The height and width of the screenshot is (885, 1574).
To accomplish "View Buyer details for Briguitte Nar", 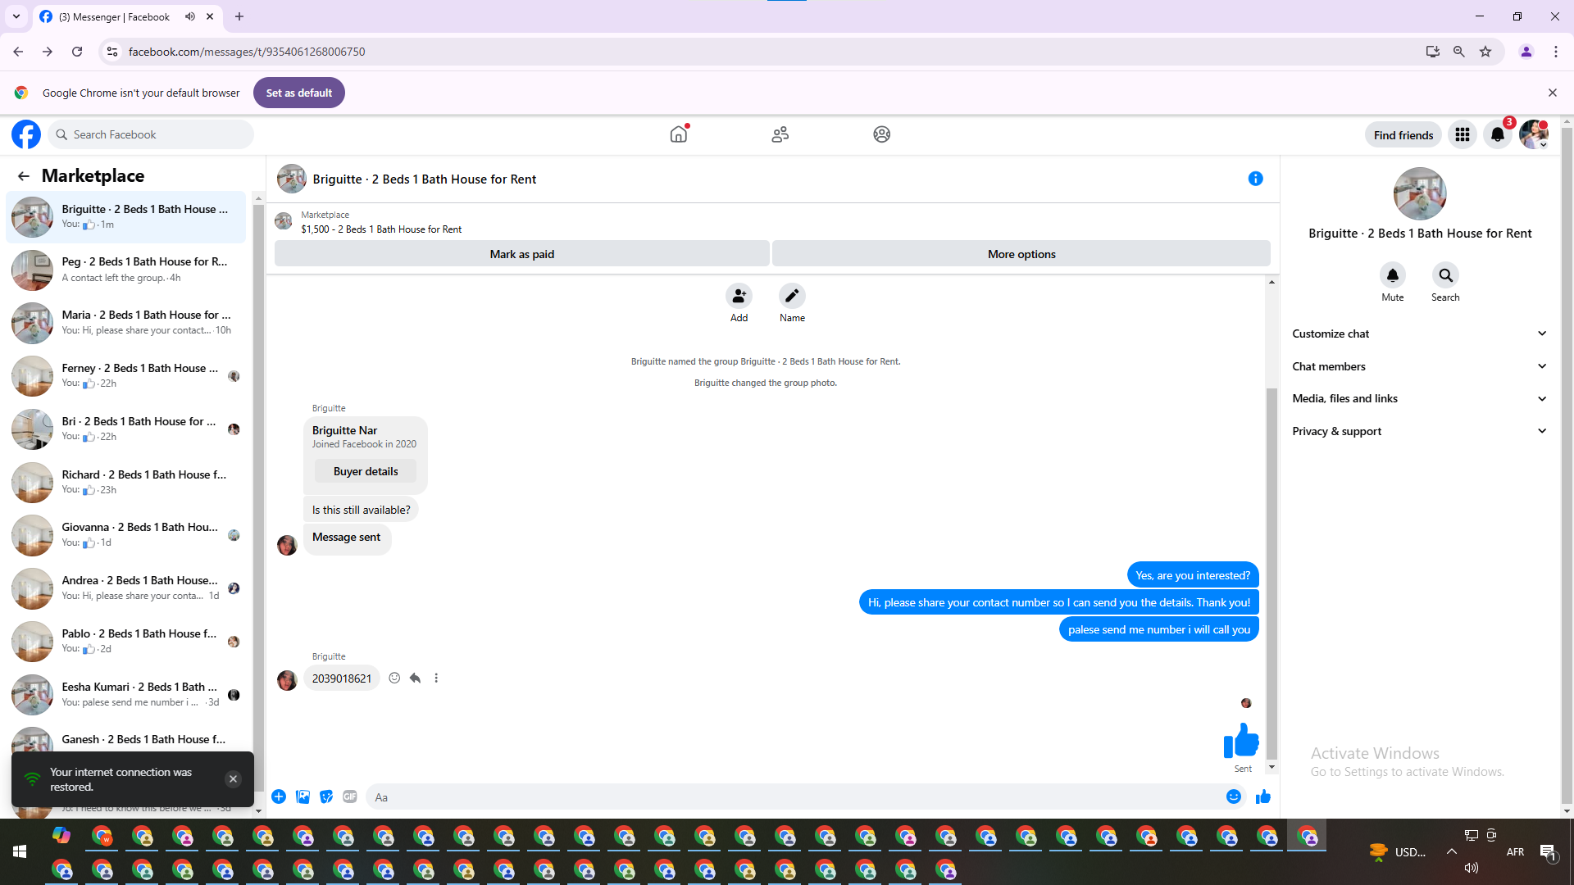I will click(366, 471).
